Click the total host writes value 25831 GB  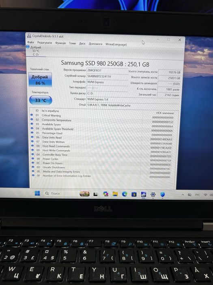[169, 78]
